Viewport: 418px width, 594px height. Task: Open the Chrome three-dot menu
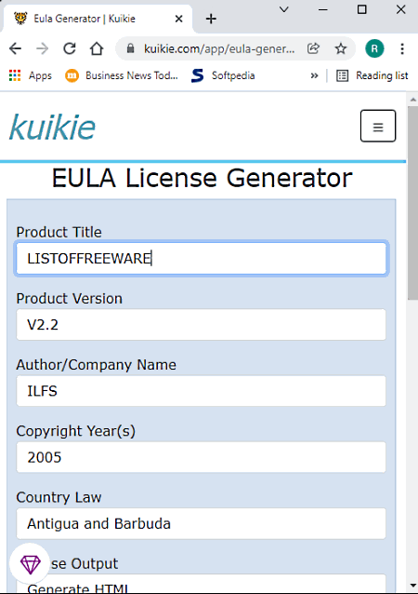(402, 48)
